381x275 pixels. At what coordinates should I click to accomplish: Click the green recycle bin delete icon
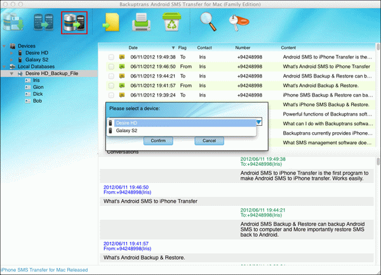coord(172,22)
